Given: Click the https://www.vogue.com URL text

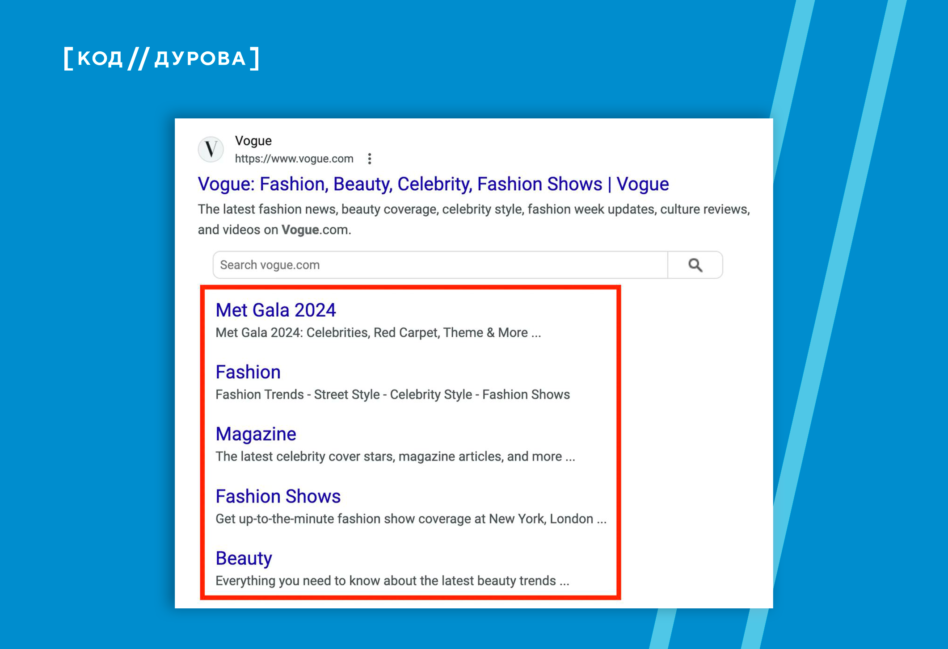Looking at the screenshot, I should (294, 159).
